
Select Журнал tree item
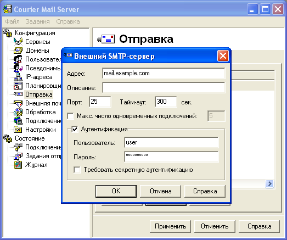pos(36,165)
